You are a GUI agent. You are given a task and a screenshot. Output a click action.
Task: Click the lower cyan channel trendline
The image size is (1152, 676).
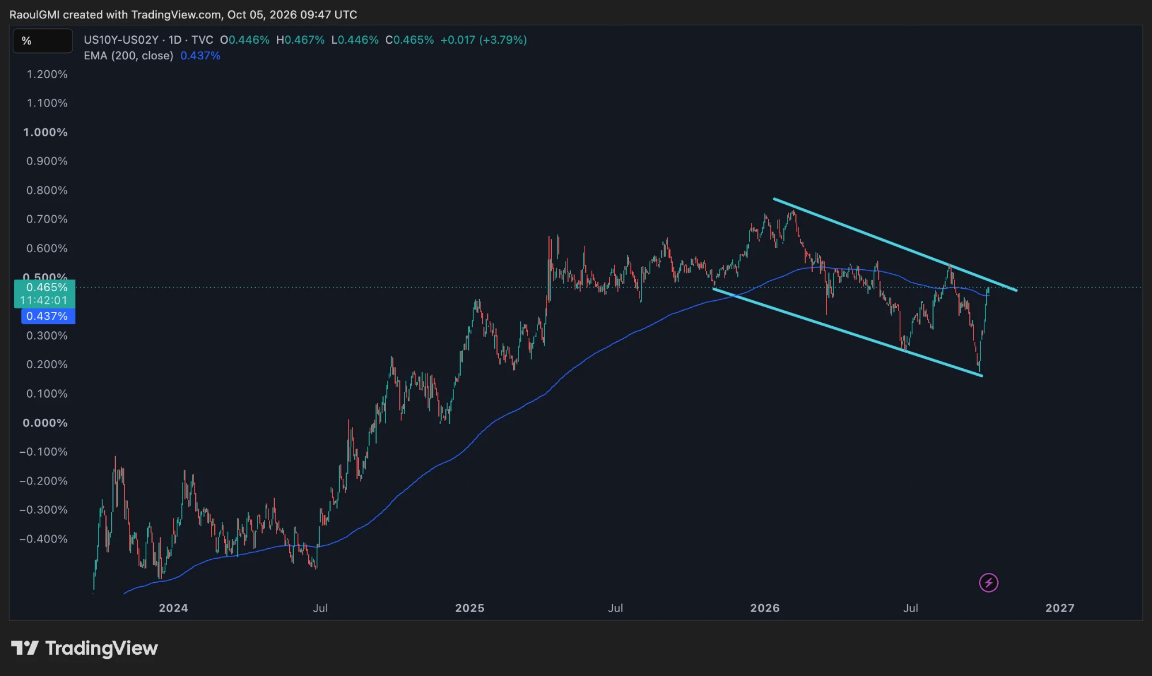coord(848,332)
